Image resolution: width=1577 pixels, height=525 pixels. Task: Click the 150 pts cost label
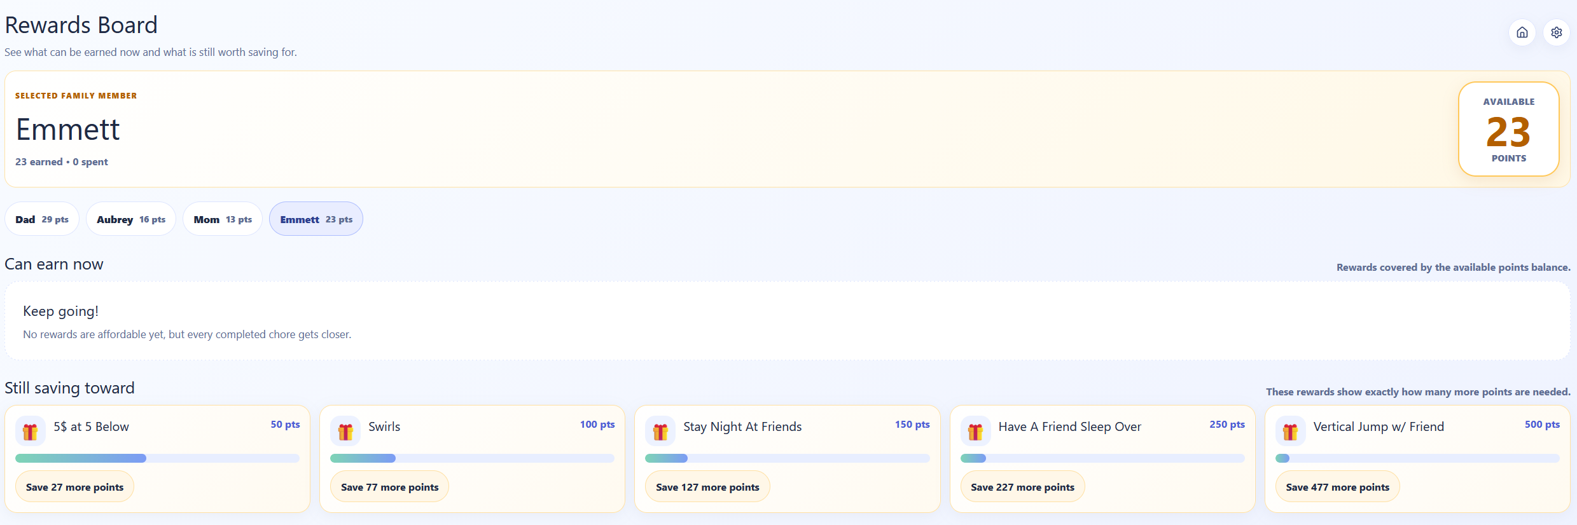point(912,425)
